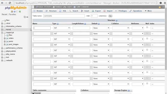Toggle the Null checkbox in the fourth row
The width and height of the screenshot is (167, 94).
click(147, 44)
